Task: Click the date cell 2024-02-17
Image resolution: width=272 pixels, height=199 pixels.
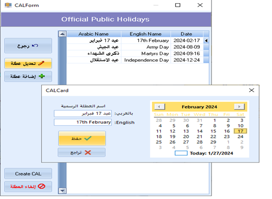Action: 187,41
